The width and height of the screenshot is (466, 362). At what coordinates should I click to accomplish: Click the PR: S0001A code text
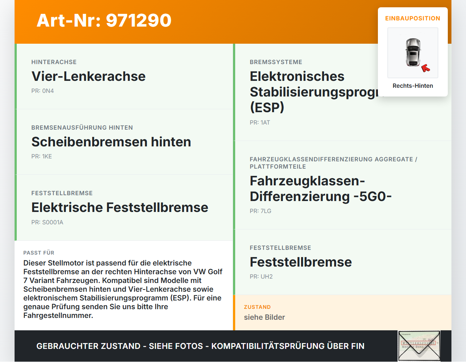[47, 222]
